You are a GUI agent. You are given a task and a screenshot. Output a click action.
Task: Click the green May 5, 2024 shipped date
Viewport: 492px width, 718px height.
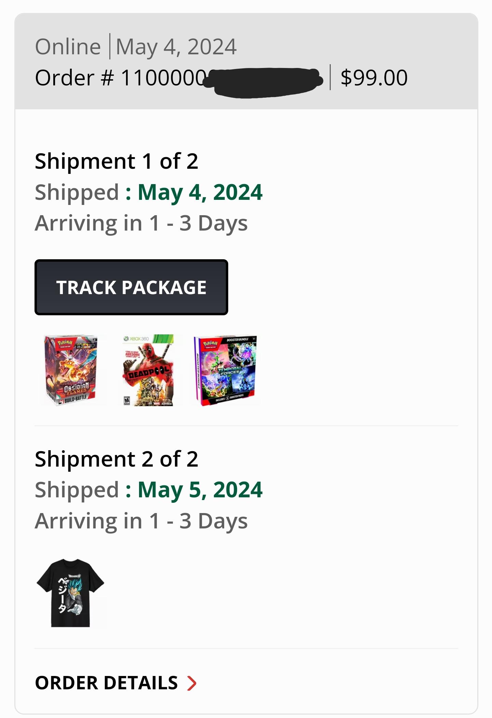pos(200,490)
